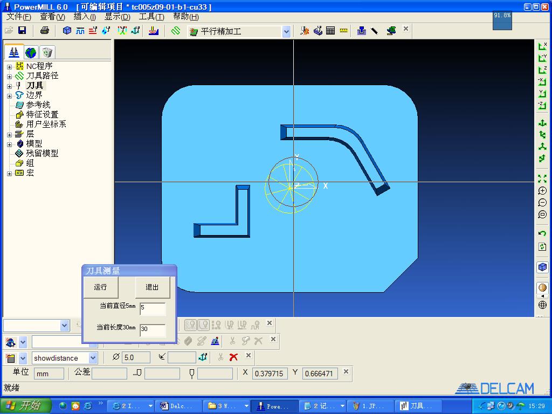This screenshot has width=552, height=414.
Task: Toggle the wireframe globe view button
Action: [542, 305]
